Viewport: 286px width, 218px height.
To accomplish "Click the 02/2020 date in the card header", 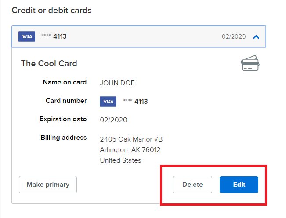I will click(234, 37).
